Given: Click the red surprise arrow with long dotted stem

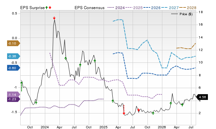Looking at the screenshot, I should [x=124, y=110].
